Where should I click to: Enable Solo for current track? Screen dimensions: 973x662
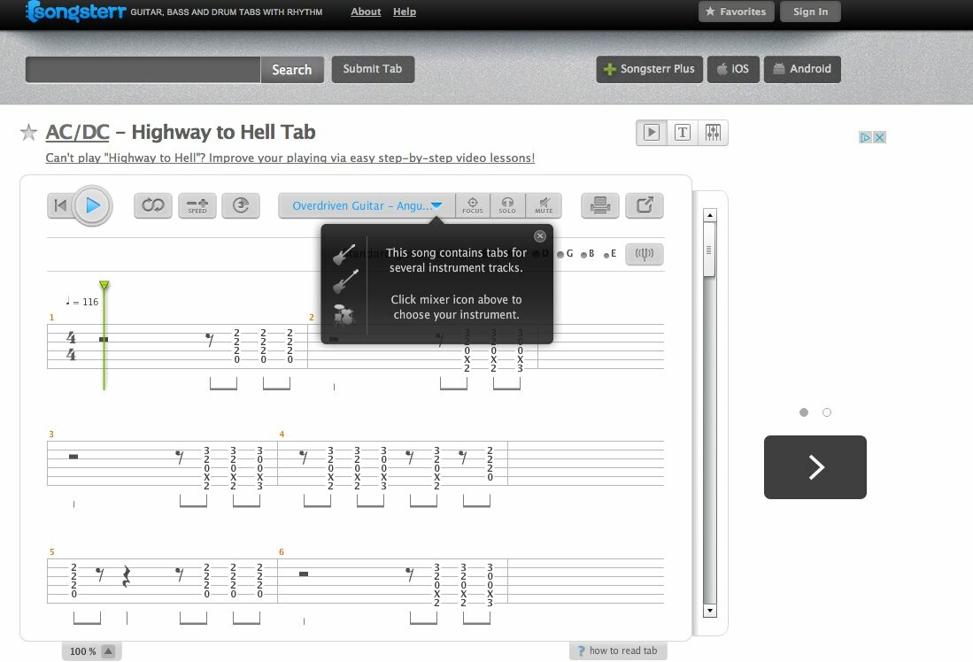coord(507,205)
